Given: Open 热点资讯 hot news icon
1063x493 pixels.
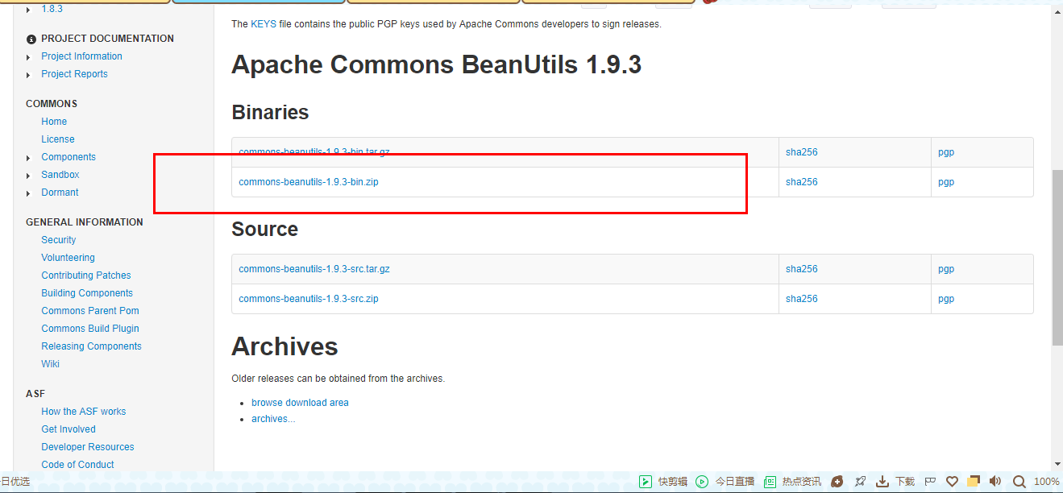Looking at the screenshot, I should click(x=770, y=482).
